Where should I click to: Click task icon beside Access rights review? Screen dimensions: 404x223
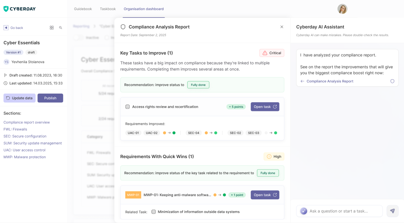127,107
